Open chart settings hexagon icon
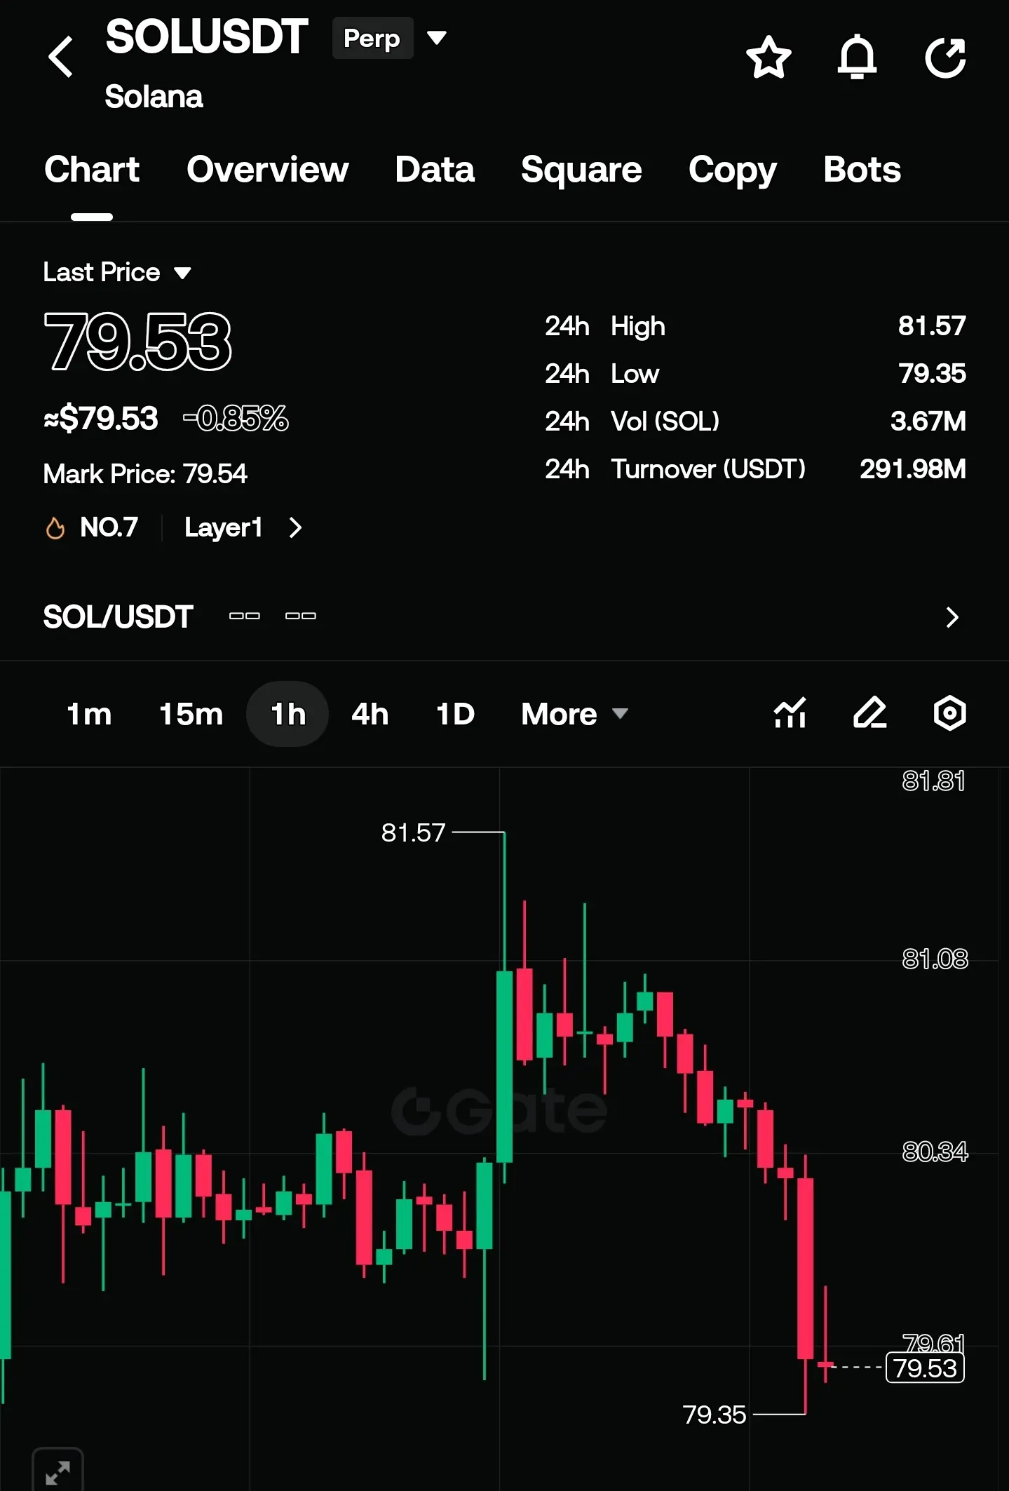Viewport: 1009px width, 1491px height. [x=950, y=713]
